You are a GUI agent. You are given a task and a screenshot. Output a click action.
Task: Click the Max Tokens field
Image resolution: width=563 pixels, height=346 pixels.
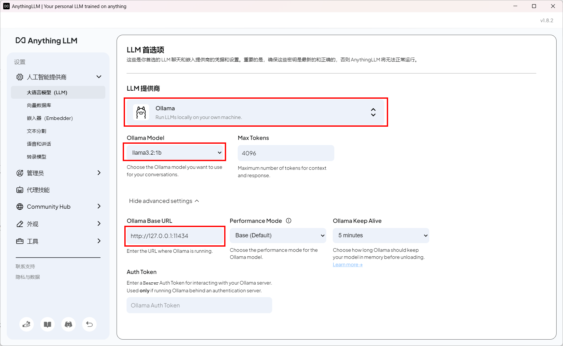(286, 153)
